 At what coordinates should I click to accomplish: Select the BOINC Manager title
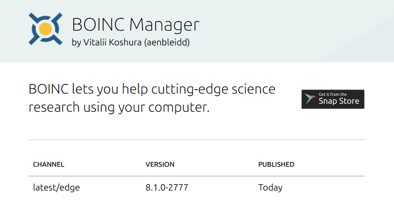pos(136,25)
